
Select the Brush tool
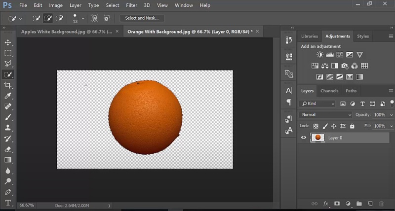point(8,117)
